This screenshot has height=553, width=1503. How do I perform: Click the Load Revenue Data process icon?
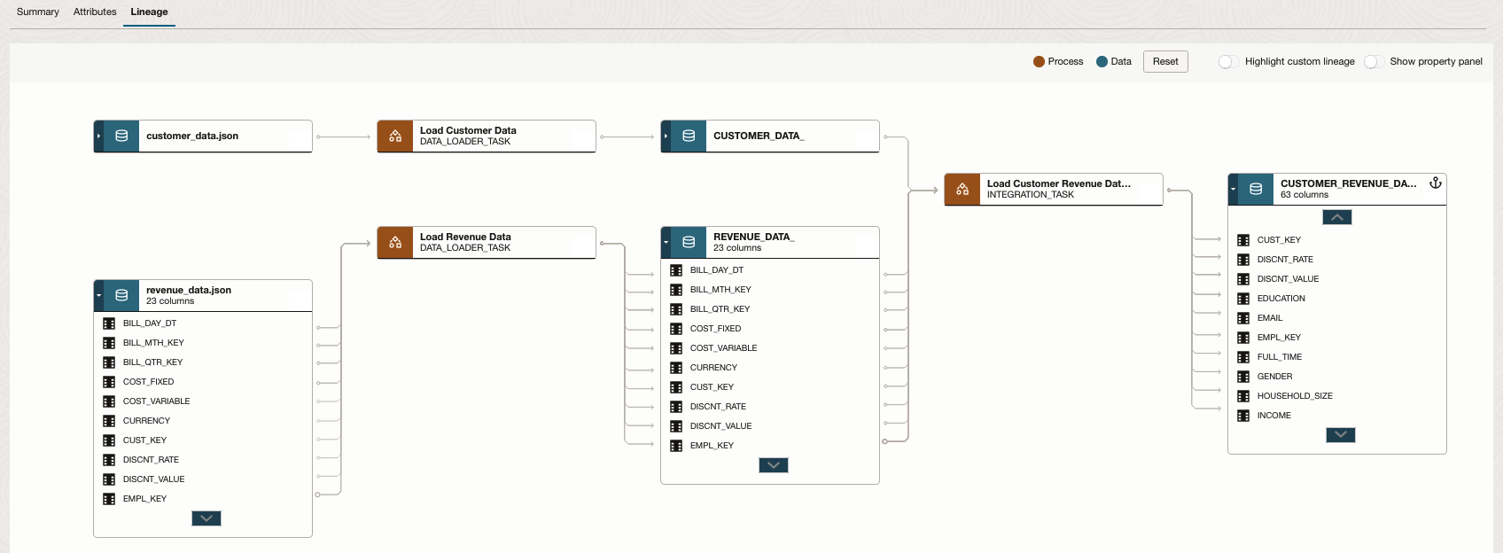[395, 243]
